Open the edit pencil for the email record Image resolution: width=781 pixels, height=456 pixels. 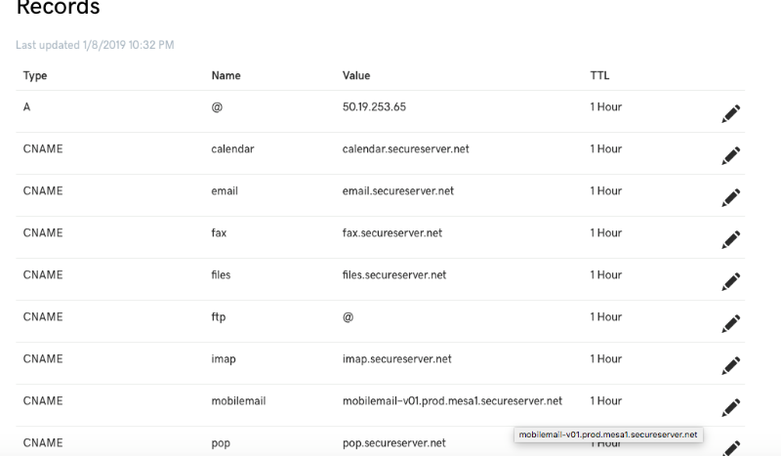(730, 197)
